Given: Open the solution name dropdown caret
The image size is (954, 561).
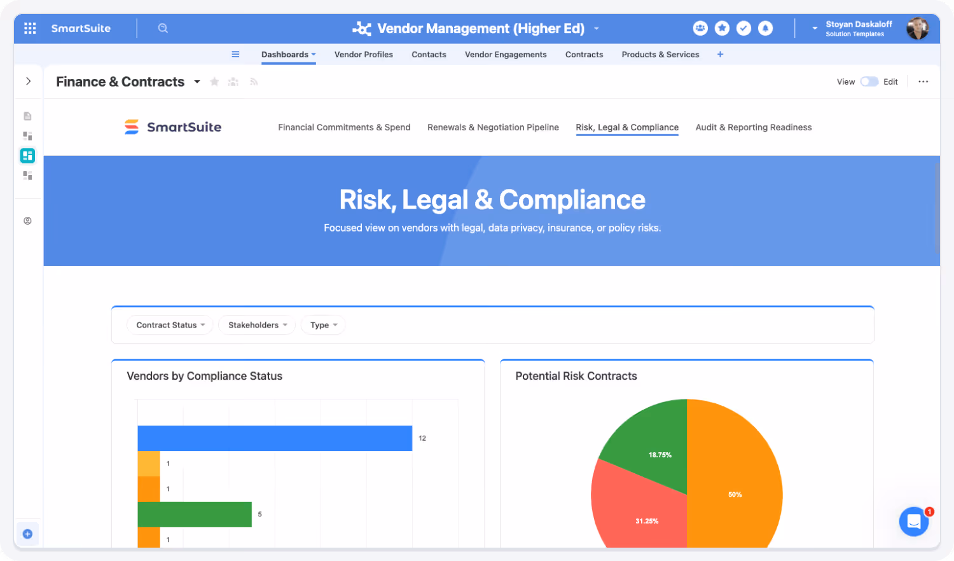Looking at the screenshot, I should [x=596, y=29].
